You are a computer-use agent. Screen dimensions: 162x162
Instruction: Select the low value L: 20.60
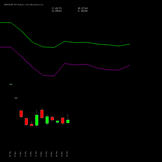point(83,11)
